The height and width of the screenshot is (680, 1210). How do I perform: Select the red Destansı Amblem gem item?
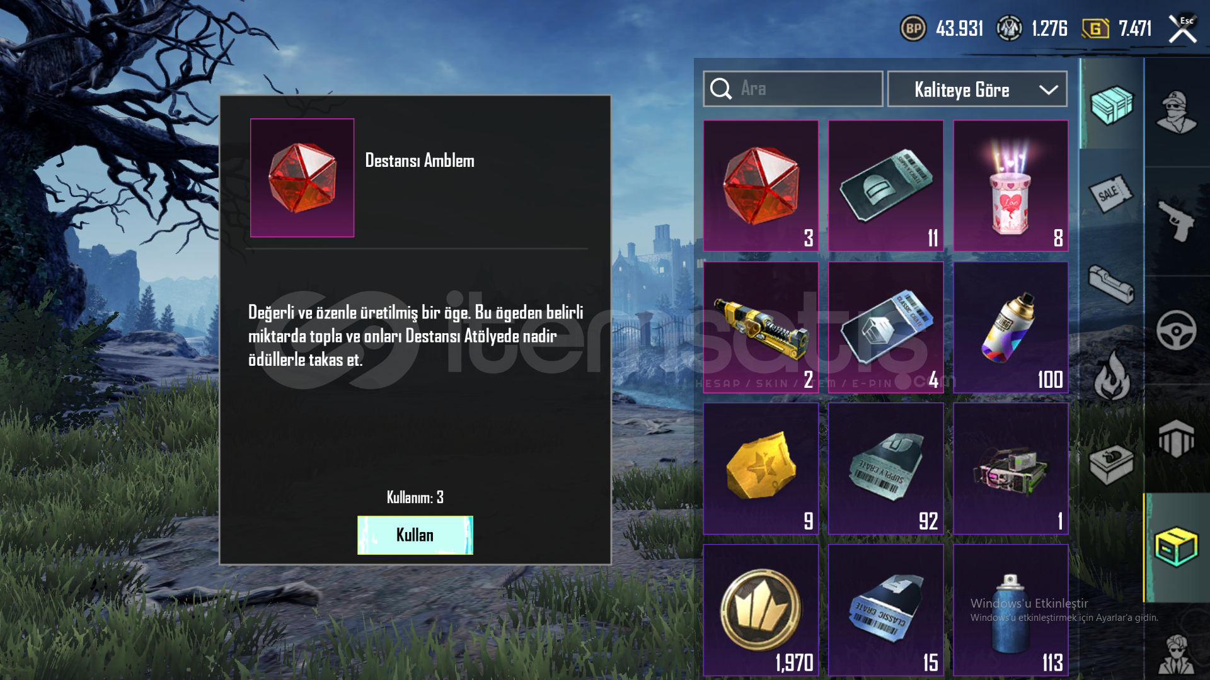(x=761, y=186)
